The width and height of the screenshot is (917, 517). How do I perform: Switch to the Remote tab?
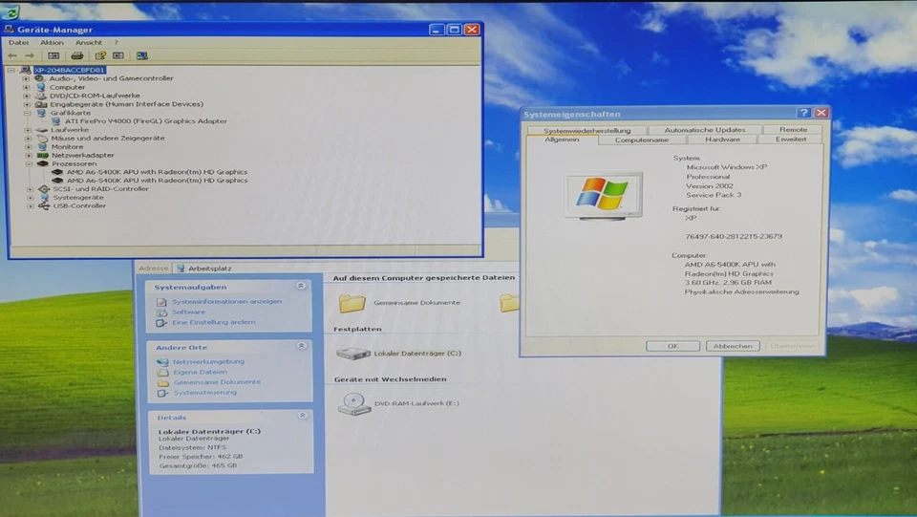tap(793, 130)
